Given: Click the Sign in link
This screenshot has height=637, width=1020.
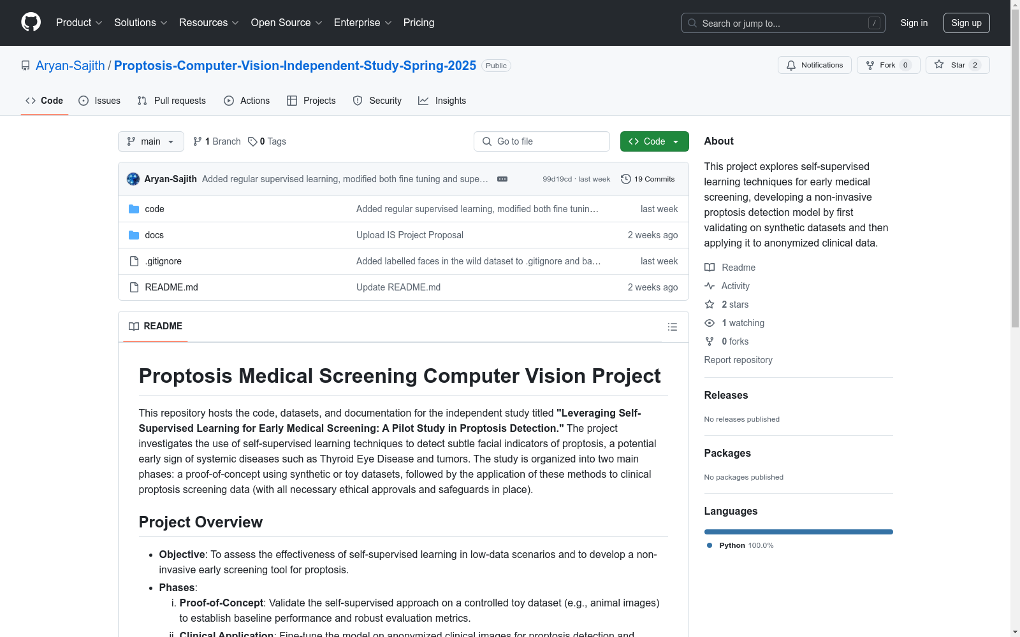Looking at the screenshot, I should pos(914,23).
